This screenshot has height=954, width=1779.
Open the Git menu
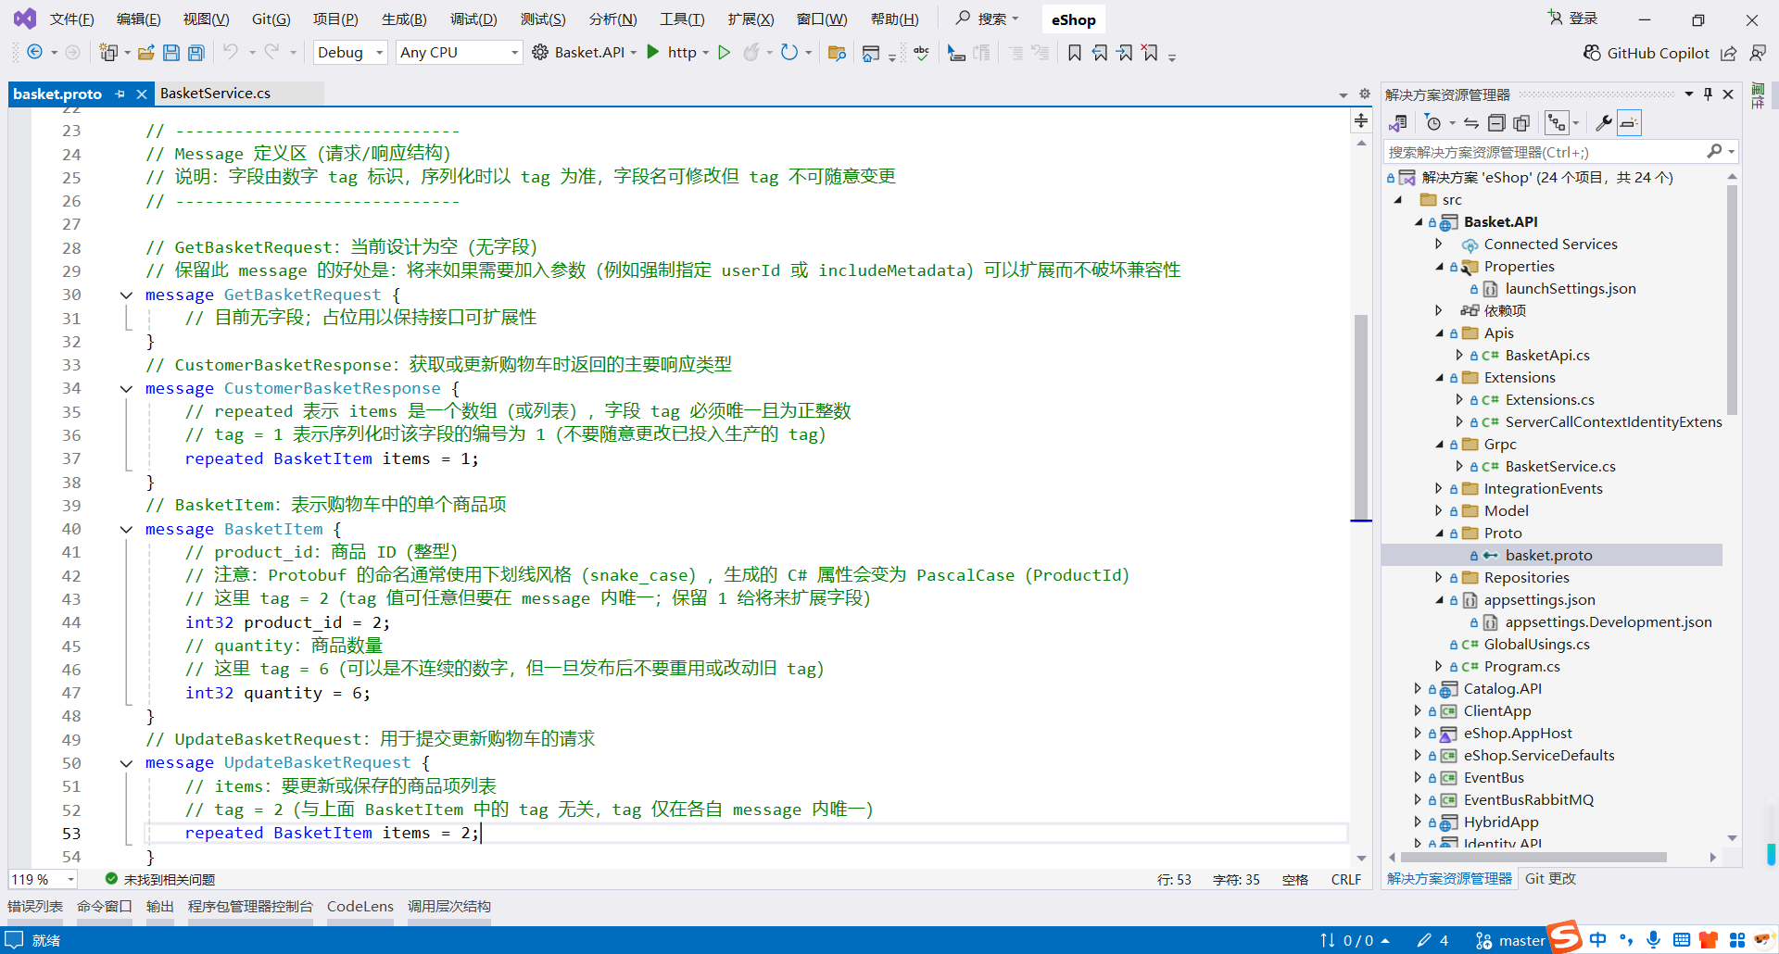[x=270, y=19]
